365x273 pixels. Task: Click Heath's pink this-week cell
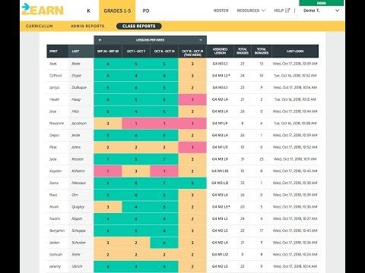(192, 99)
